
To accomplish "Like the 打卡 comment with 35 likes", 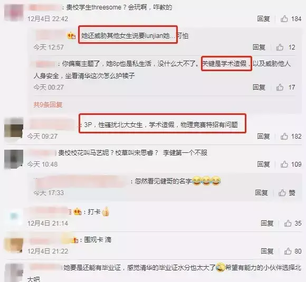I will point(292,223).
